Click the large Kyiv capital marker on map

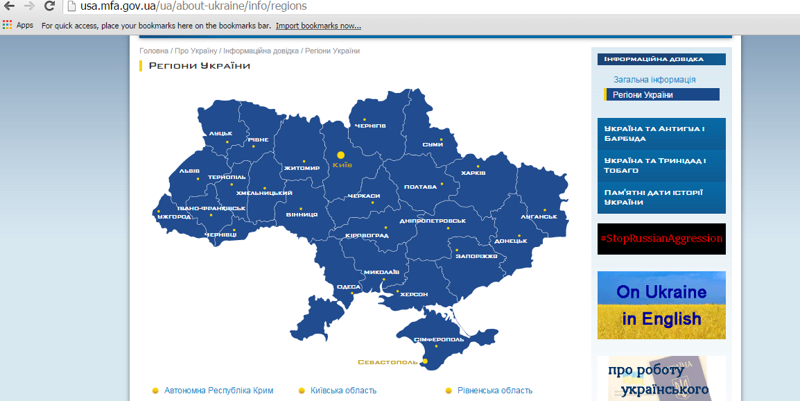tap(340, 155)
